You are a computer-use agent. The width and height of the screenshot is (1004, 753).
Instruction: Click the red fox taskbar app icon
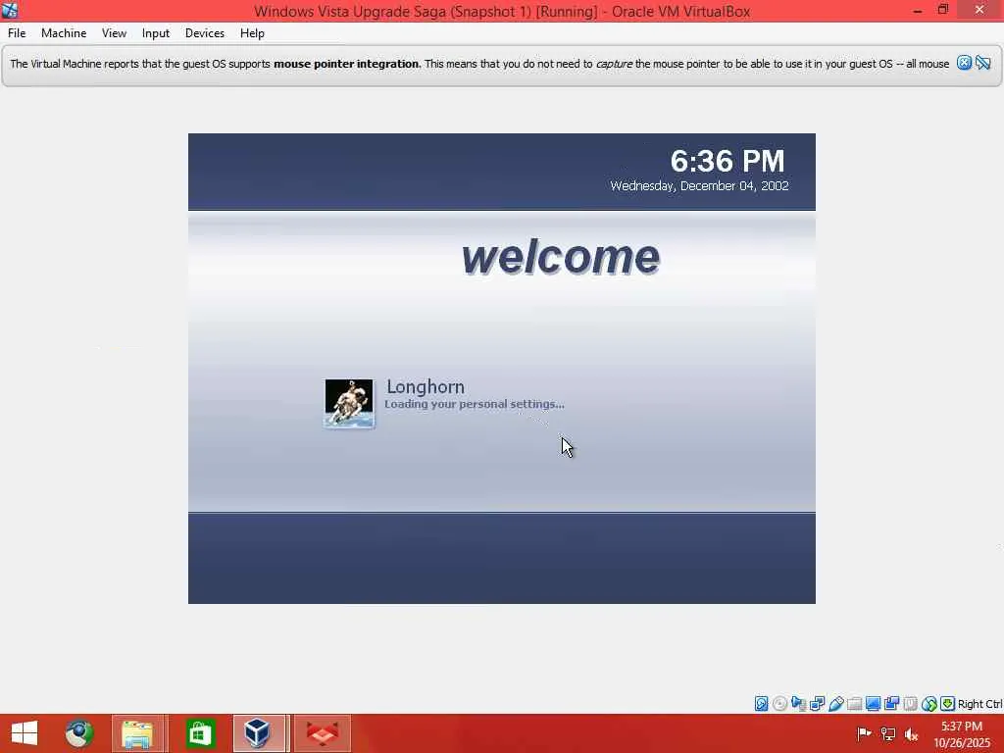coord(322,733)
